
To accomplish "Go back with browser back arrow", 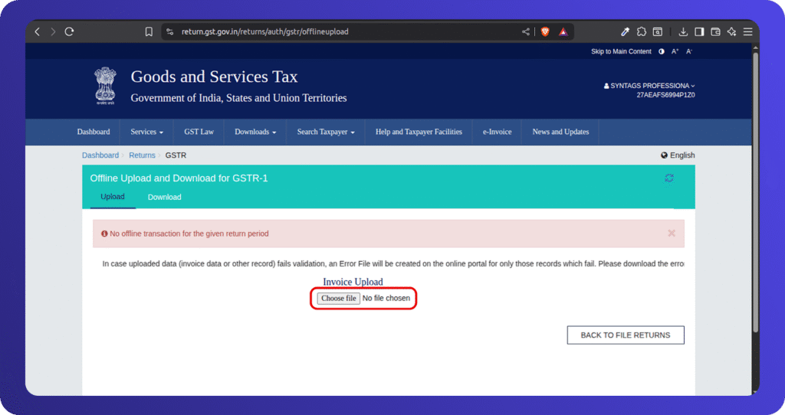I will click(x=37, y=31).
